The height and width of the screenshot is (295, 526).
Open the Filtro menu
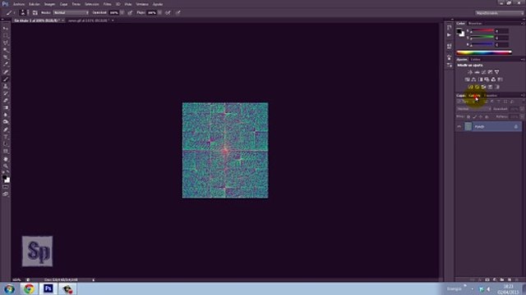tap(108, 4)
